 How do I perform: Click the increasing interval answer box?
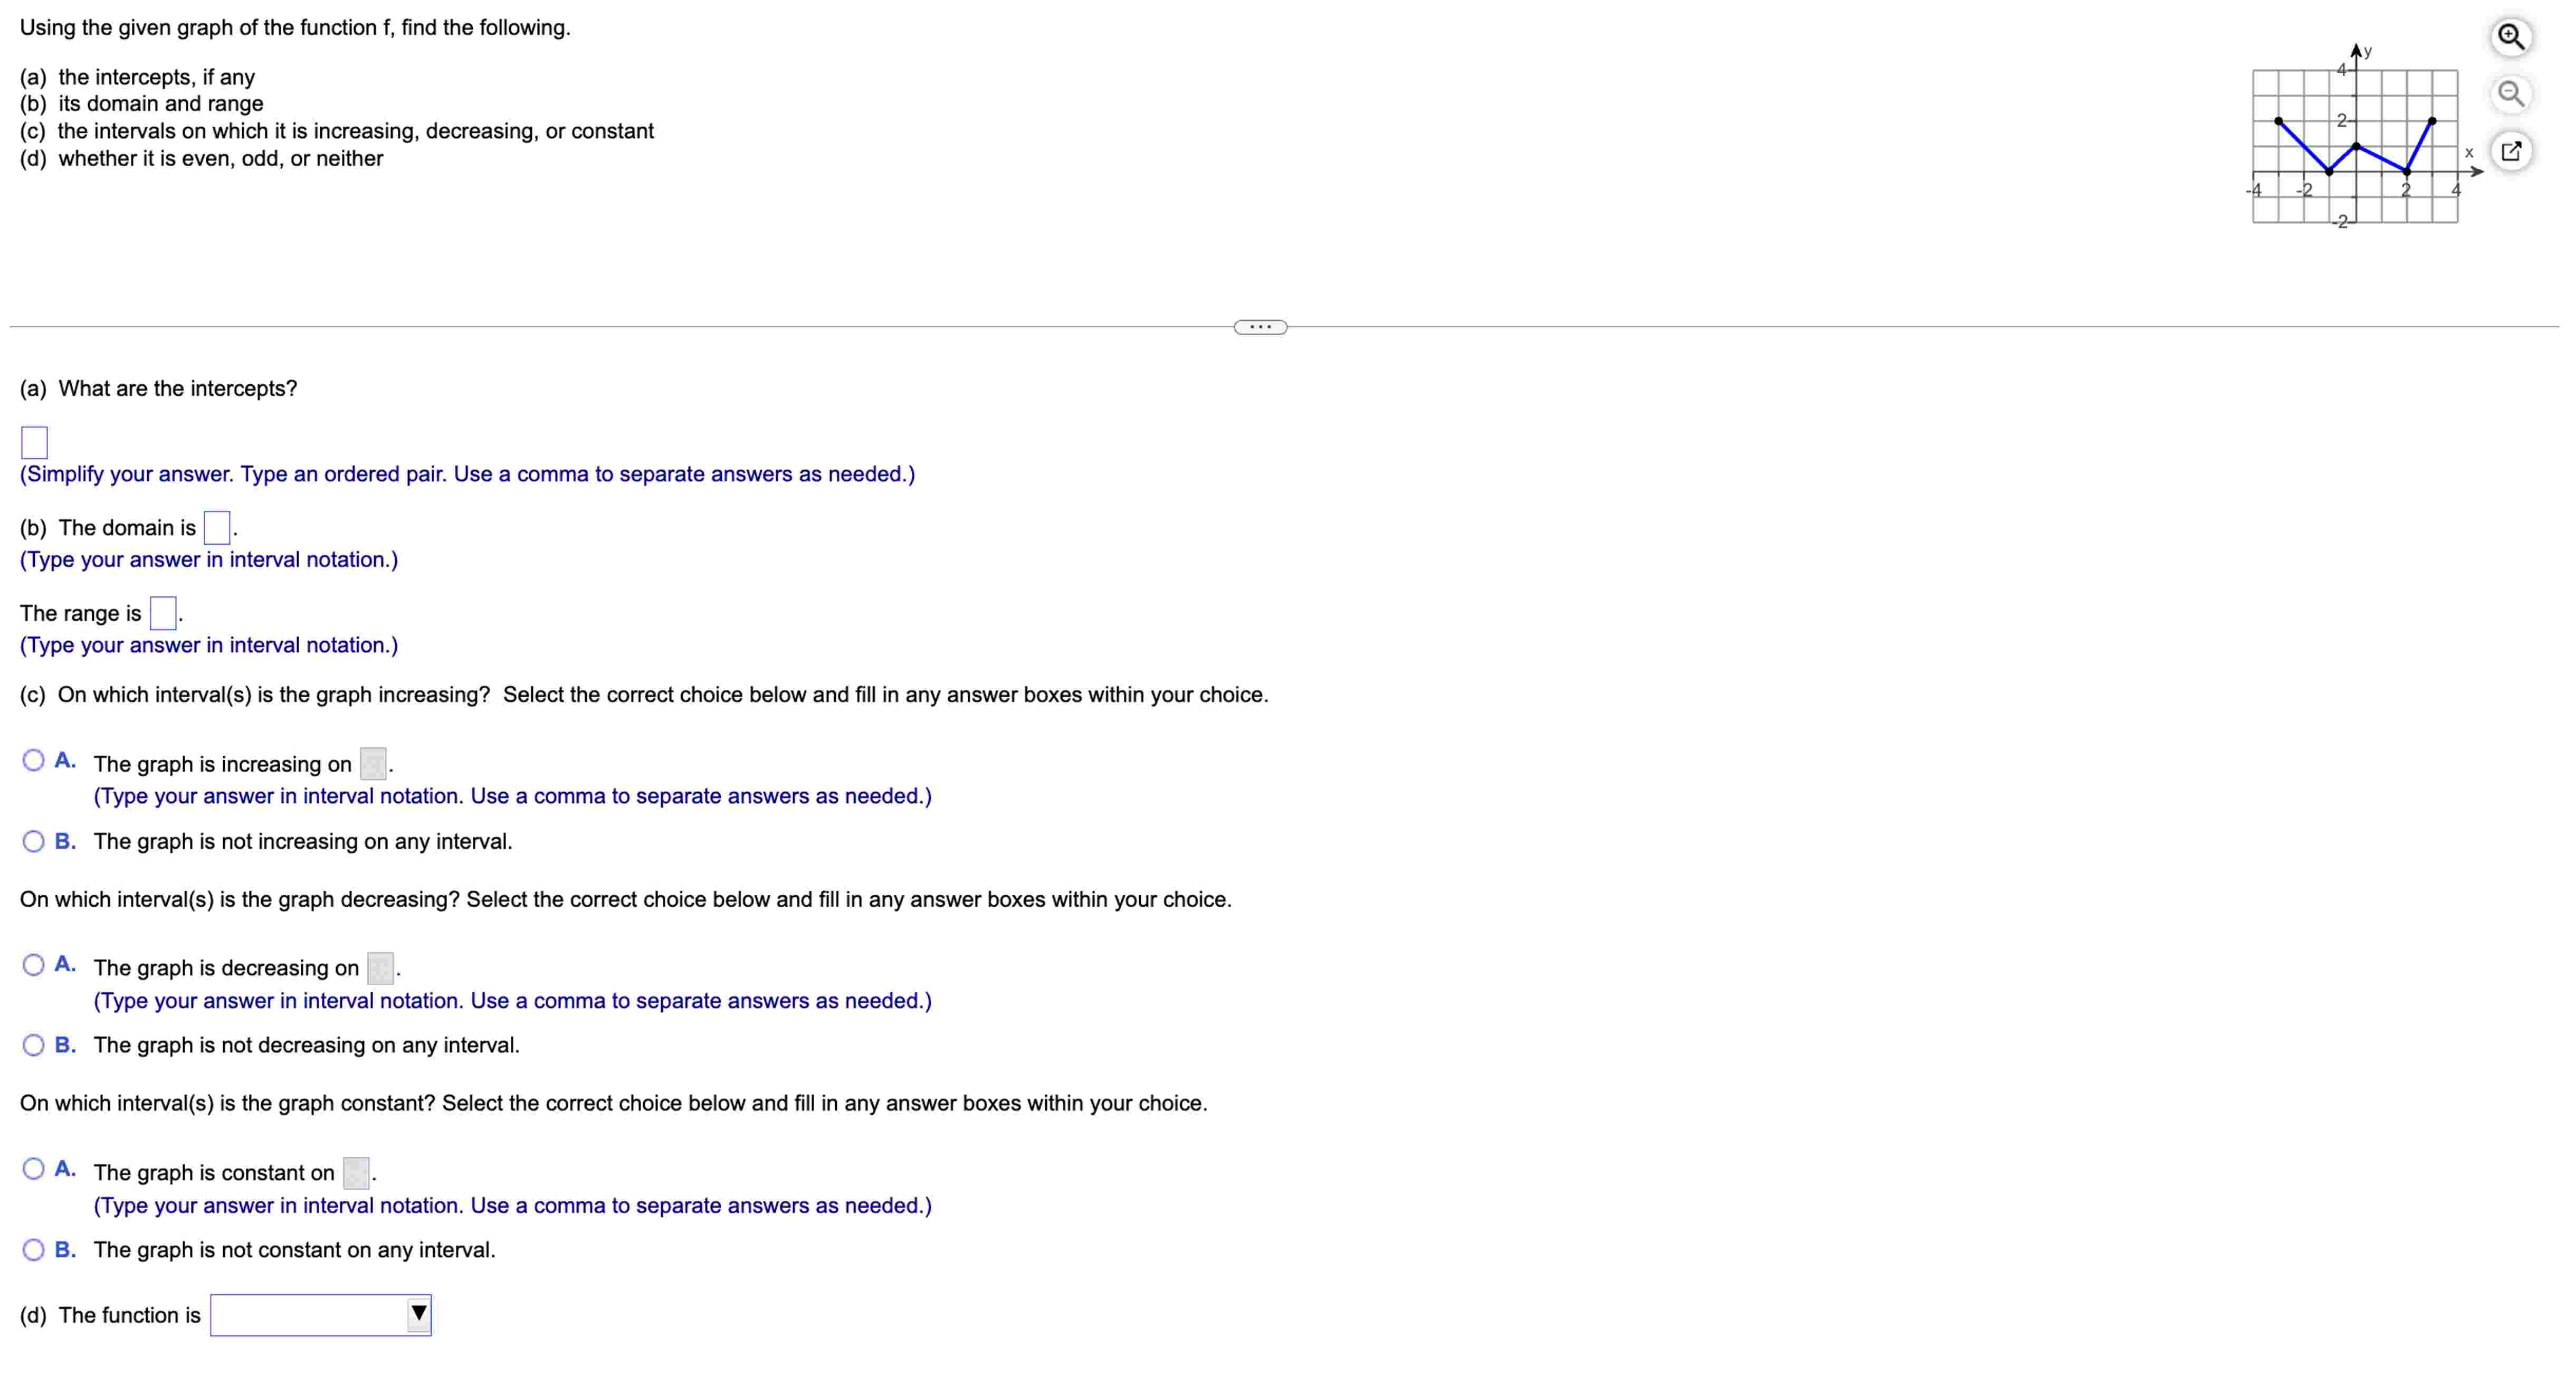click(373, 764)
